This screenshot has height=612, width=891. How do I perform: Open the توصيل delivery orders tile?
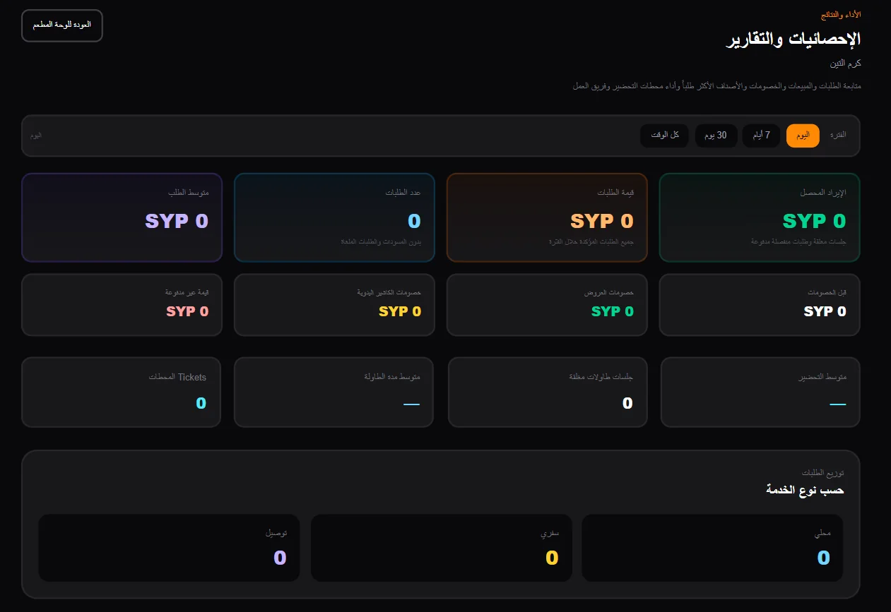tap(169, 548)
